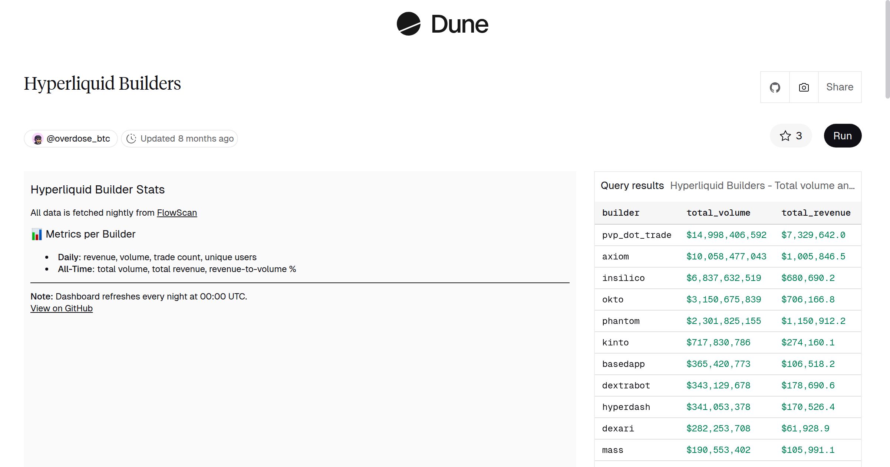Click the bar chart icon before Metrics per Builder

[37, 233]
